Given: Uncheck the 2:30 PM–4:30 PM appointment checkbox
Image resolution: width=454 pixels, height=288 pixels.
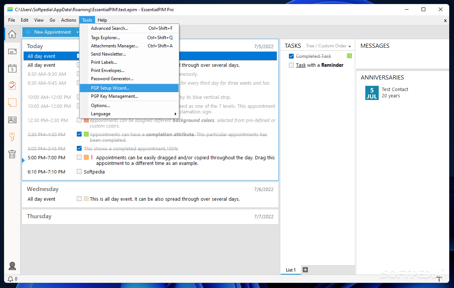Looking at the screenshot, I should pyautogui.click(x=79, y=134).
